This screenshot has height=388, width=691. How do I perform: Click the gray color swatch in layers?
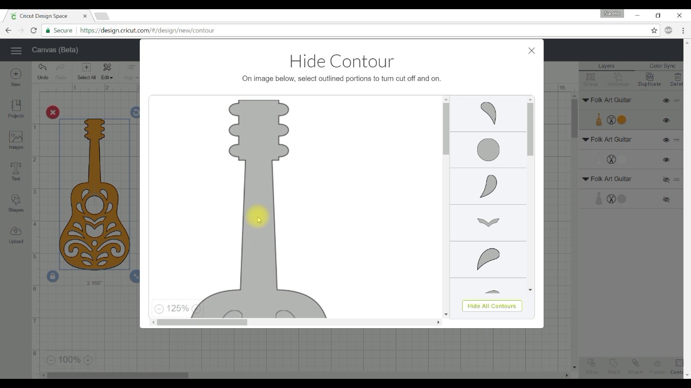click(x=622, y=199)
